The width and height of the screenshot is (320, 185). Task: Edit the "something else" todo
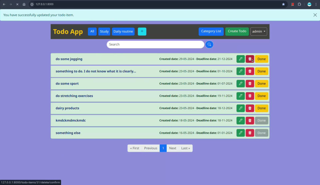[x=240, y=133]
